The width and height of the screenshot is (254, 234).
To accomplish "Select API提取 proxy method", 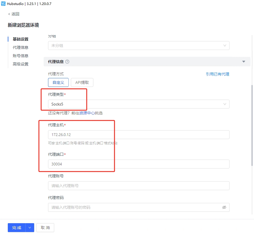I will (x=82, y=82).
